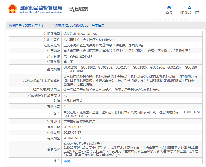The width and height of the screenshot is (206, 167).
Task: Click the 数据查询 magnifier icon
Action: tap(71, 9)
